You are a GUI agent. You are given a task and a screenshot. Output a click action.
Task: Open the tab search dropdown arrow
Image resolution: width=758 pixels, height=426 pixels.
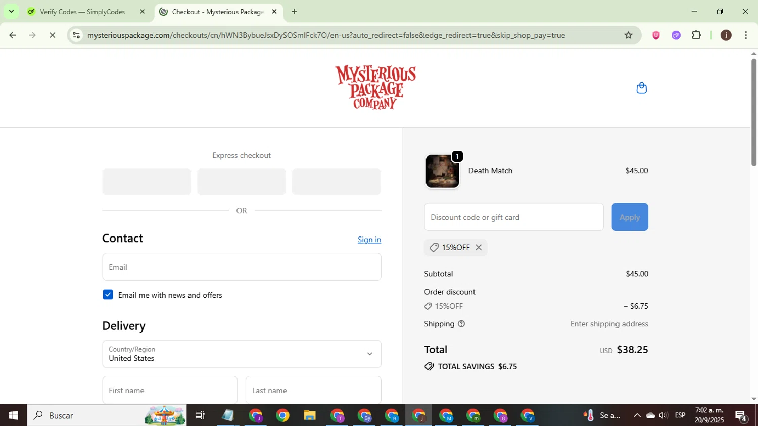(x=11, y=11)
